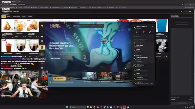Open the list icon in friends panel

point(136,32)
